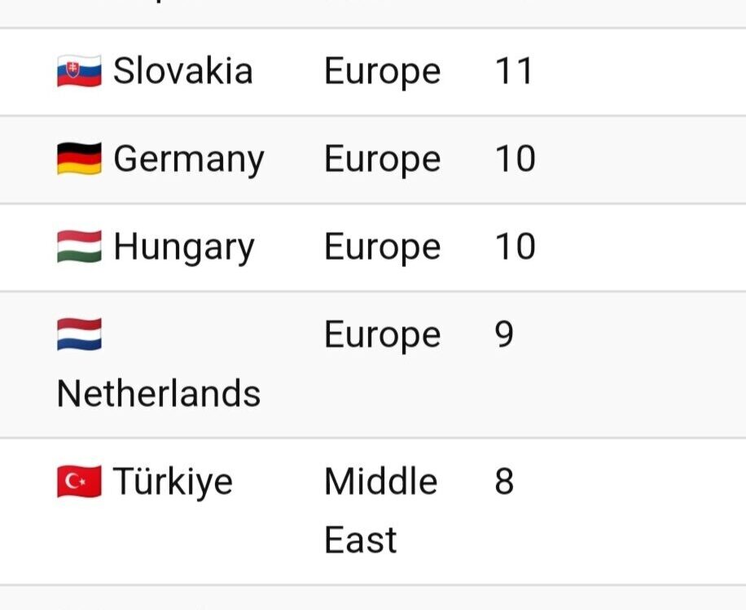Click the value 10 in Germany row

516,159
